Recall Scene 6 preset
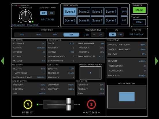The image size is (159, 119). pyautogui.click(x=84, y=20)
